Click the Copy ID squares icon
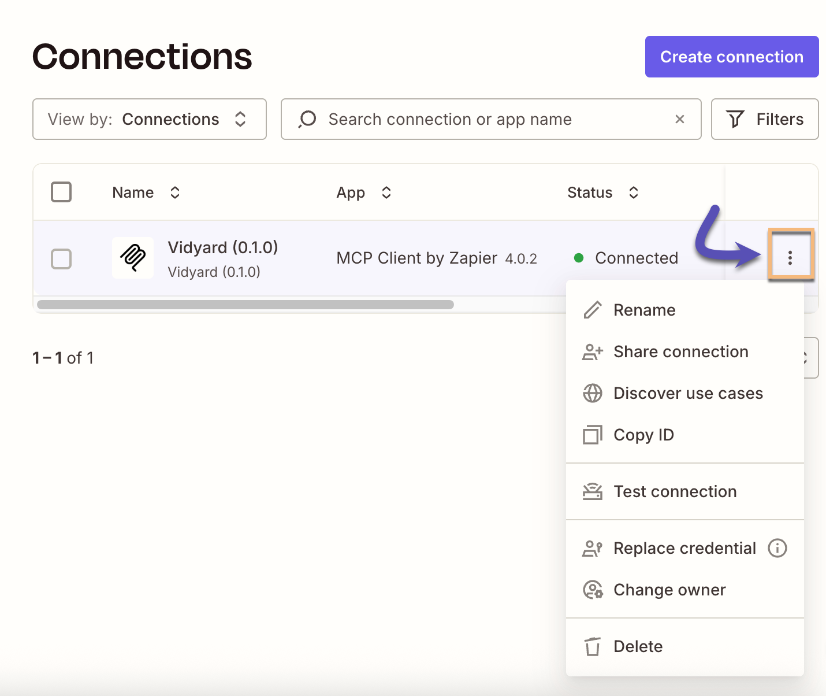The height and width of the screenshot is (696, 826). coord(593,435)
